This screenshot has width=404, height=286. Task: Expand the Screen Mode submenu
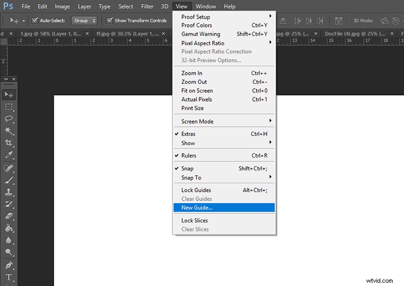click(x=224, y=121)
